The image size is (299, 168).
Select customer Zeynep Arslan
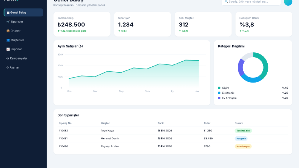(110, 147)
